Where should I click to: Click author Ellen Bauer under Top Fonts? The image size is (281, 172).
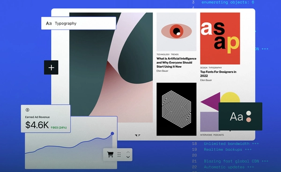pos(206,80)
